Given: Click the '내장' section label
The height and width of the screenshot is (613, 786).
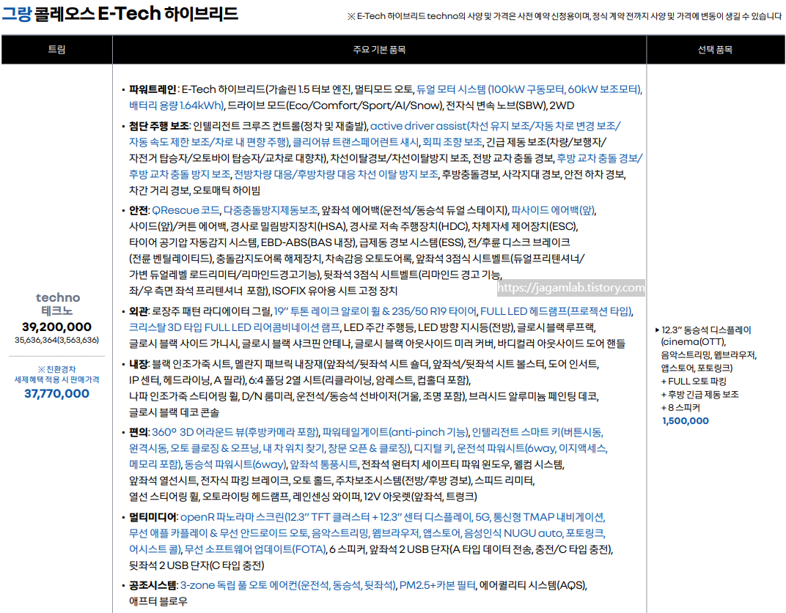Looking at the screenshot, I should [x=139, y=364].
